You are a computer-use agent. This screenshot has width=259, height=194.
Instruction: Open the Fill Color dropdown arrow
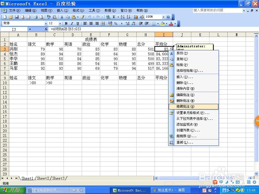click(x=166, y=24)
